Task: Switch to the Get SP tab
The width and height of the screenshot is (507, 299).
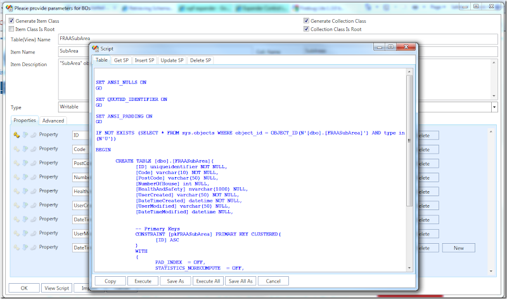Action: click(x=121, y=60)
